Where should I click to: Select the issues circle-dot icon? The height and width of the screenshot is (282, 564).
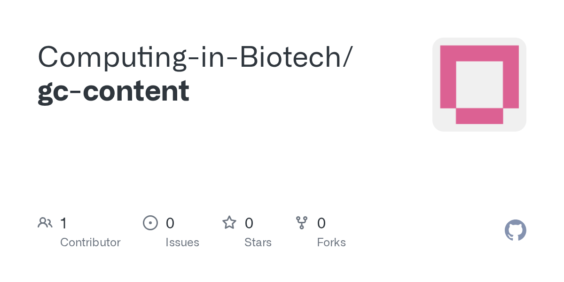(x=150, y=222)
